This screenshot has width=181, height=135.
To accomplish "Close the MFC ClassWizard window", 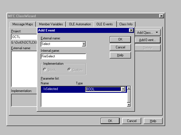I will coord(161,16).
